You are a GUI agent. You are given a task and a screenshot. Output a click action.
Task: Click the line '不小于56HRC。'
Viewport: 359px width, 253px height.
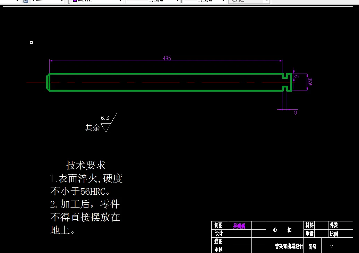(80, 191)
